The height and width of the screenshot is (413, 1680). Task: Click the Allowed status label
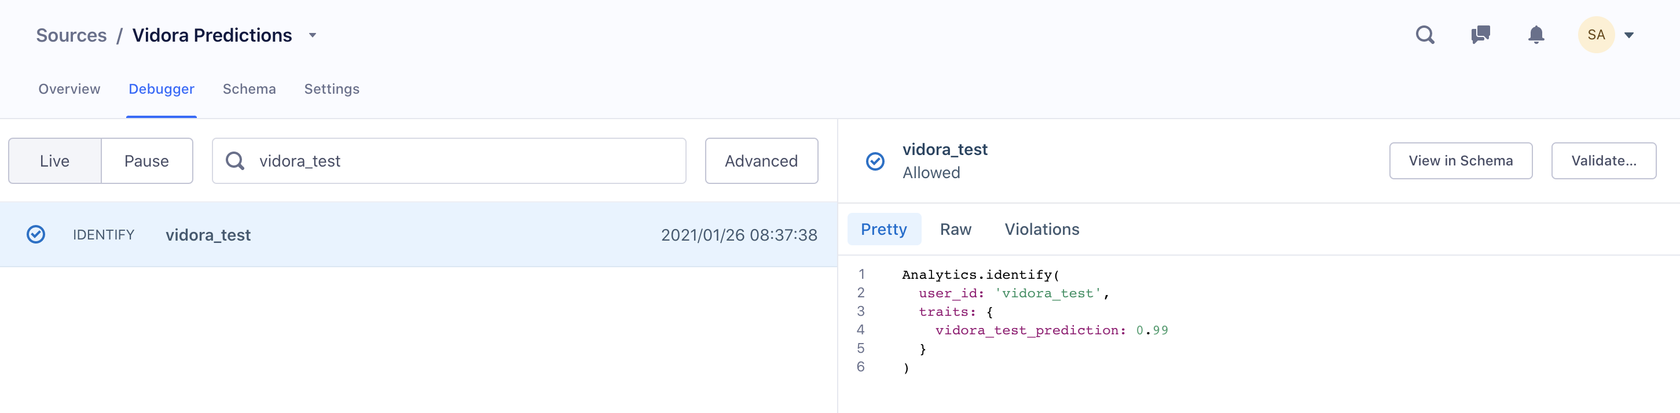[931, 172]
